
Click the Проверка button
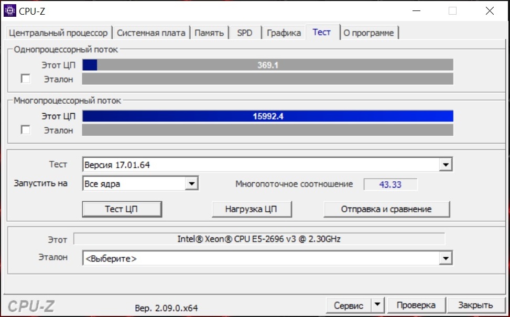[416, 305]
